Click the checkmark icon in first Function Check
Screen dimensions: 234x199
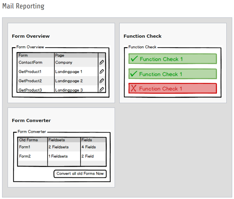[134, 59]
